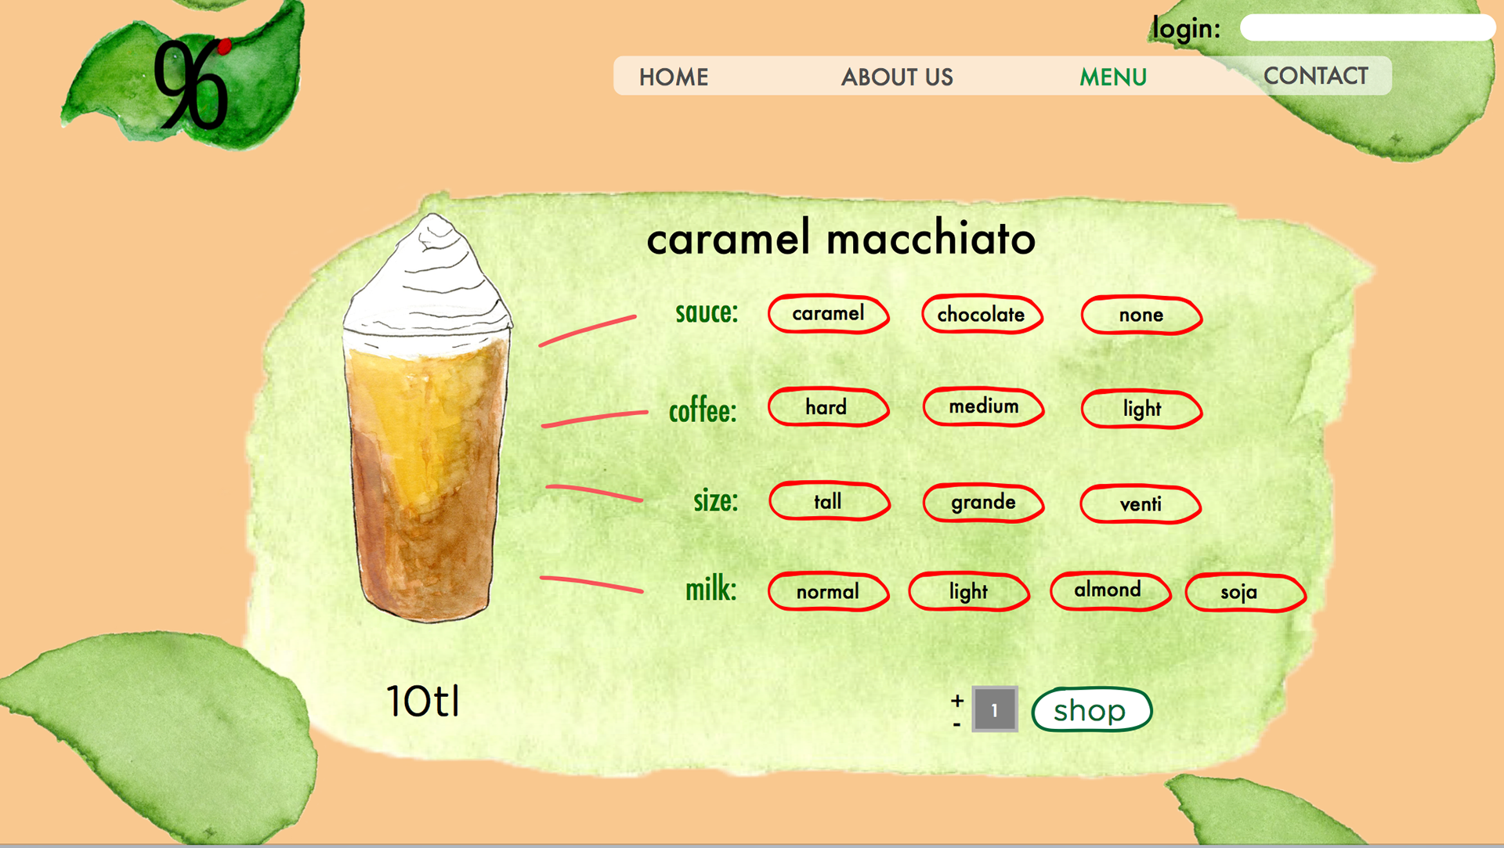Select caramel sauce option

click(828, 314)
